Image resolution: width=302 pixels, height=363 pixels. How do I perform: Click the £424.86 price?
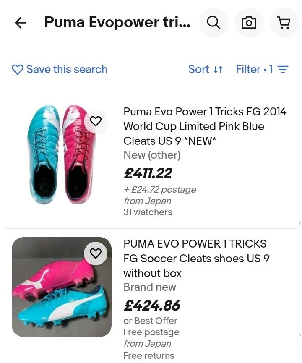(152, 306)
